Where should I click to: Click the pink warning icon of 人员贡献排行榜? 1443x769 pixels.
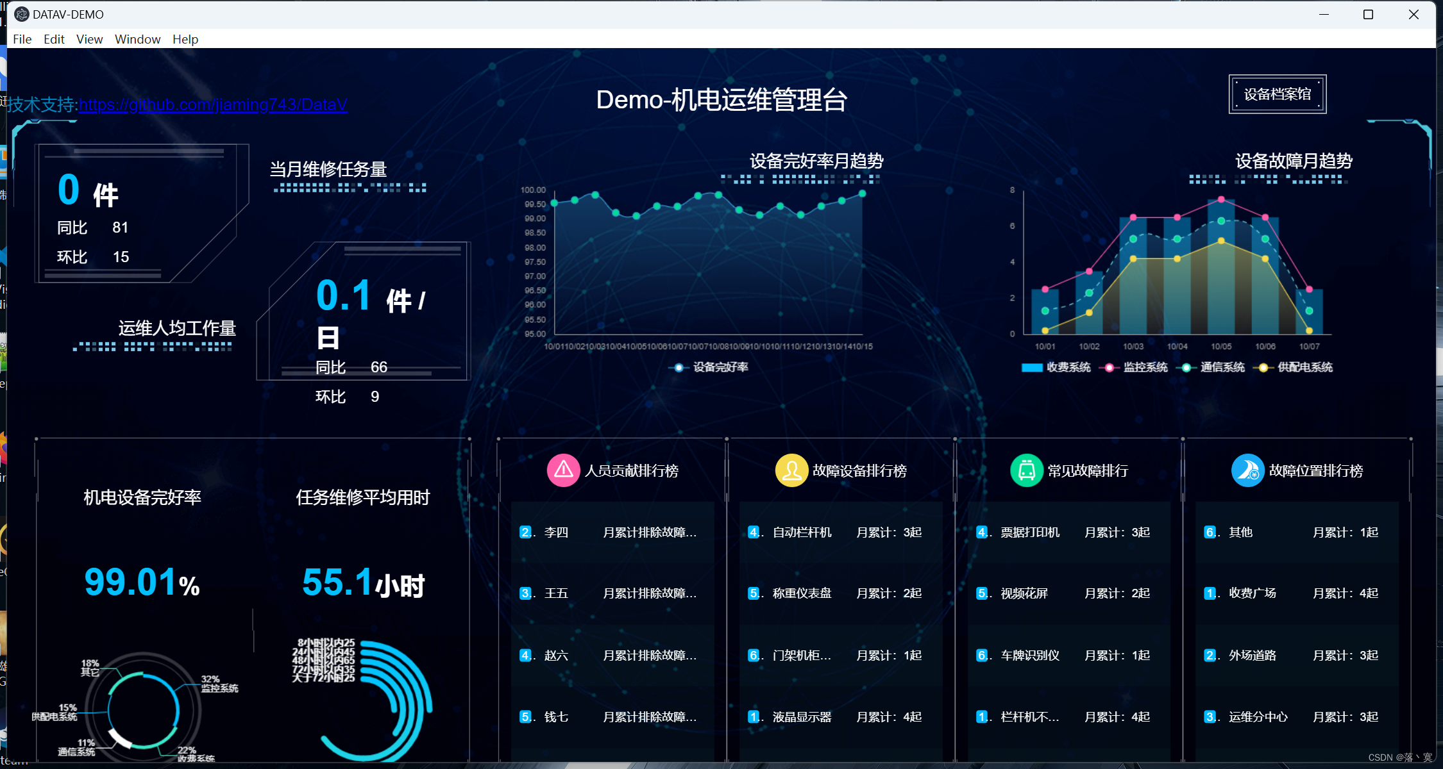pos(563,470)
